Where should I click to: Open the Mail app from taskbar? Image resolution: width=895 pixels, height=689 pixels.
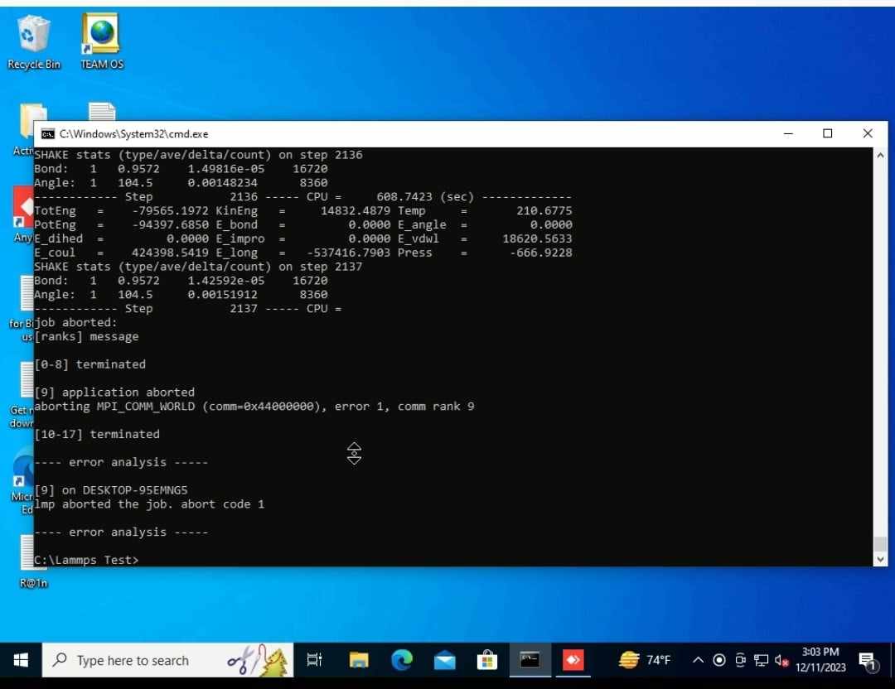(x=445, y=661)
